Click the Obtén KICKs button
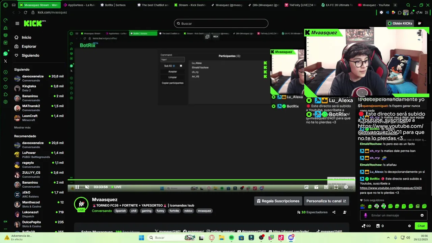The height and width of the screenshot is (243, 432). coord(400,23)
